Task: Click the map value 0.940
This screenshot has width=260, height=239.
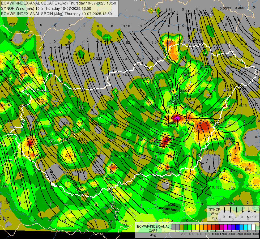Action: tap(8, 121)
